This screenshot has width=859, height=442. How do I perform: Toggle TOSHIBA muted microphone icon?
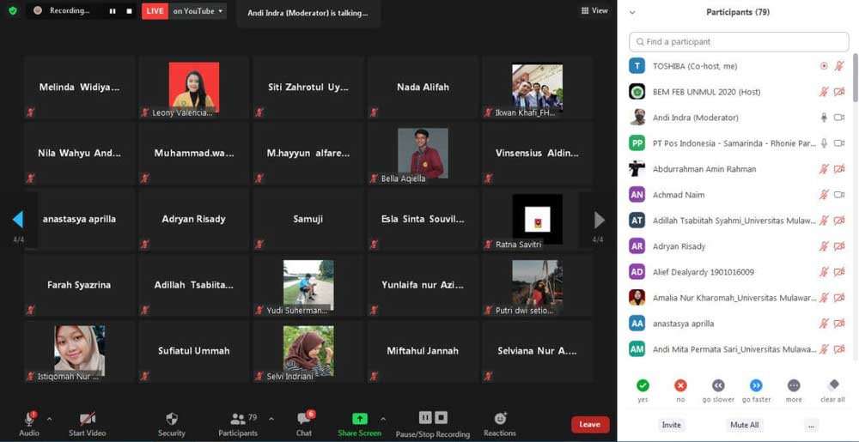(838, 66)
